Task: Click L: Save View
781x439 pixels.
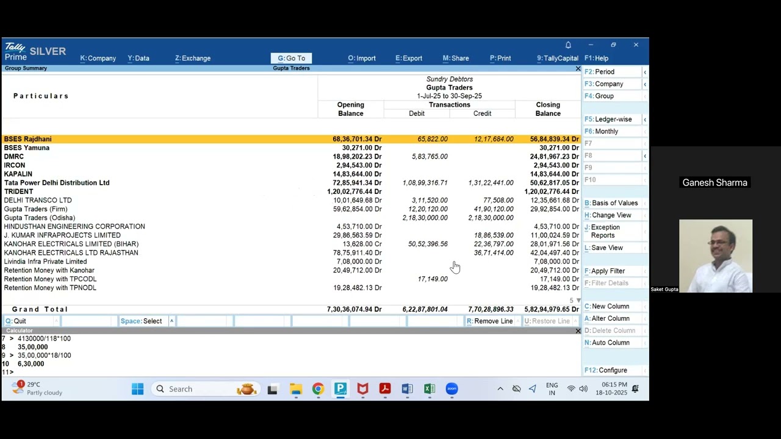Action: (611, 248)
